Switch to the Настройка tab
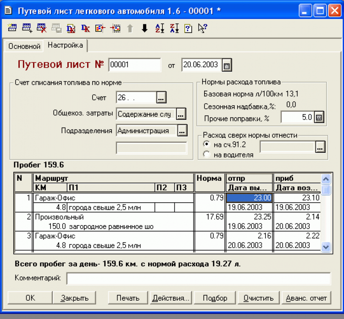 (65, 45)
